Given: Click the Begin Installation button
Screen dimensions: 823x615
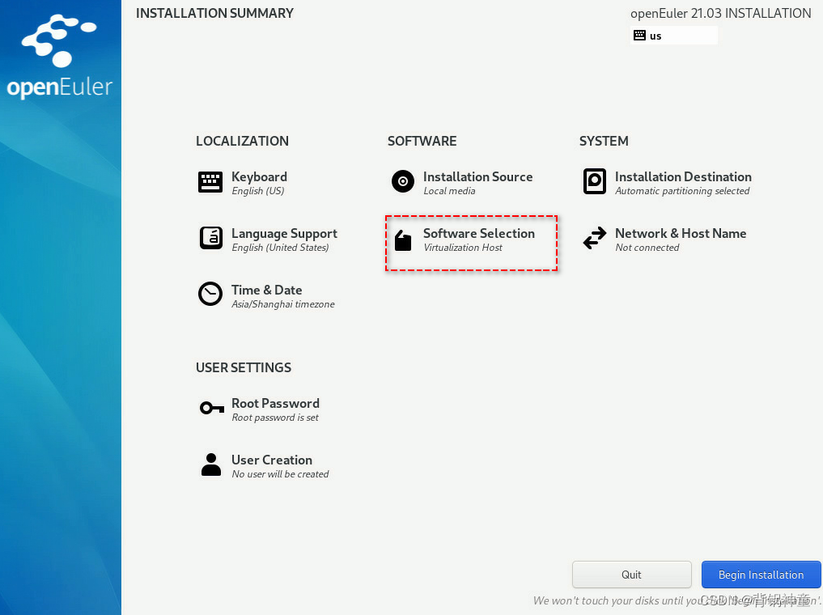Looking at the screenshot, I should (x=761, y=575).
